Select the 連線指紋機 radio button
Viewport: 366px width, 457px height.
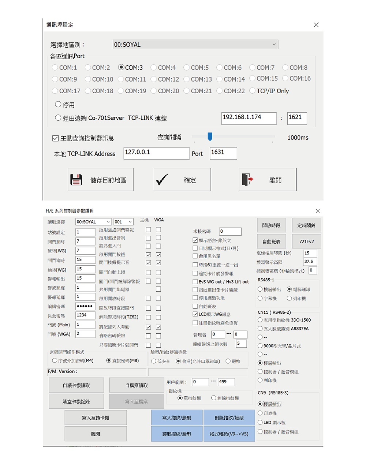click(214, 398)
